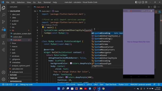Open errors and warnings in status bar
This screenshot has height=91, width=162.
8,84
